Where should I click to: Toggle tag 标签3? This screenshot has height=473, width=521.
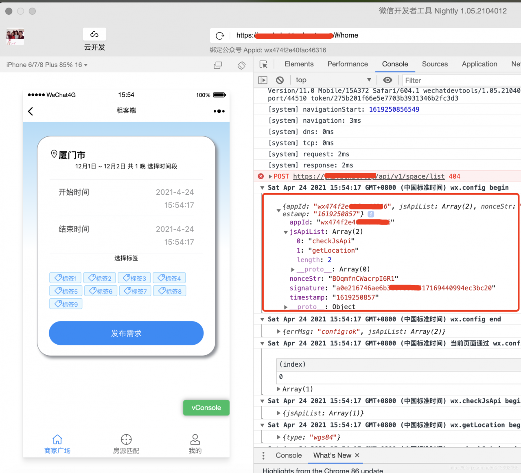coord(134,278)
